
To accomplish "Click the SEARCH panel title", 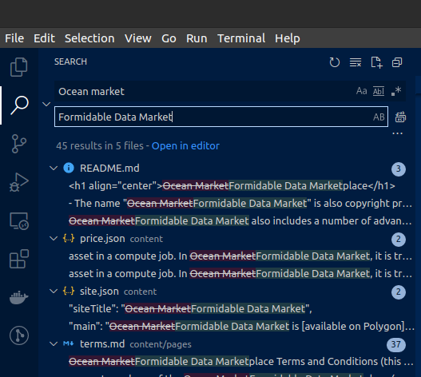I will [70, 62].
